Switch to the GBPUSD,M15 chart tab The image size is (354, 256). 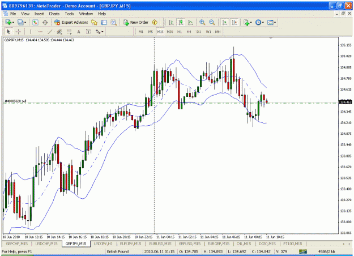(190, 244)
